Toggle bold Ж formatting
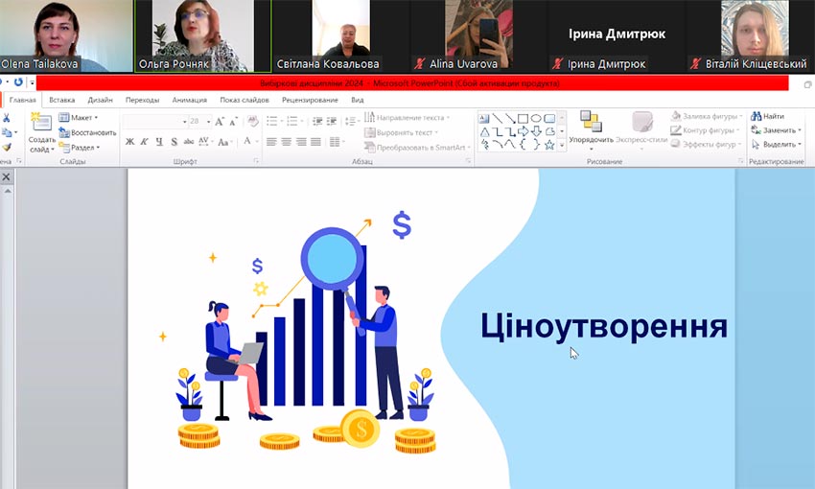 click(130, 141)
